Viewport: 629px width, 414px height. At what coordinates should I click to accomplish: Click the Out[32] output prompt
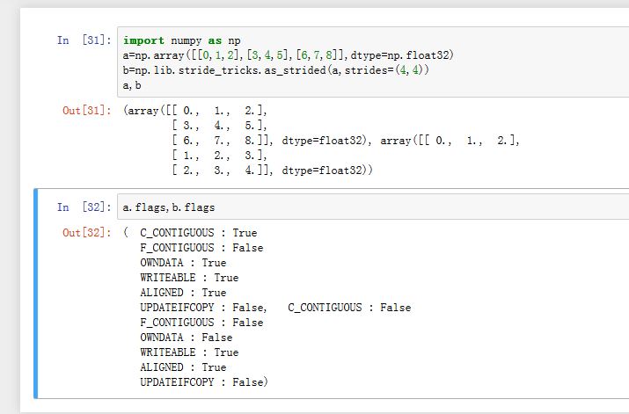(x=86, y=233)
